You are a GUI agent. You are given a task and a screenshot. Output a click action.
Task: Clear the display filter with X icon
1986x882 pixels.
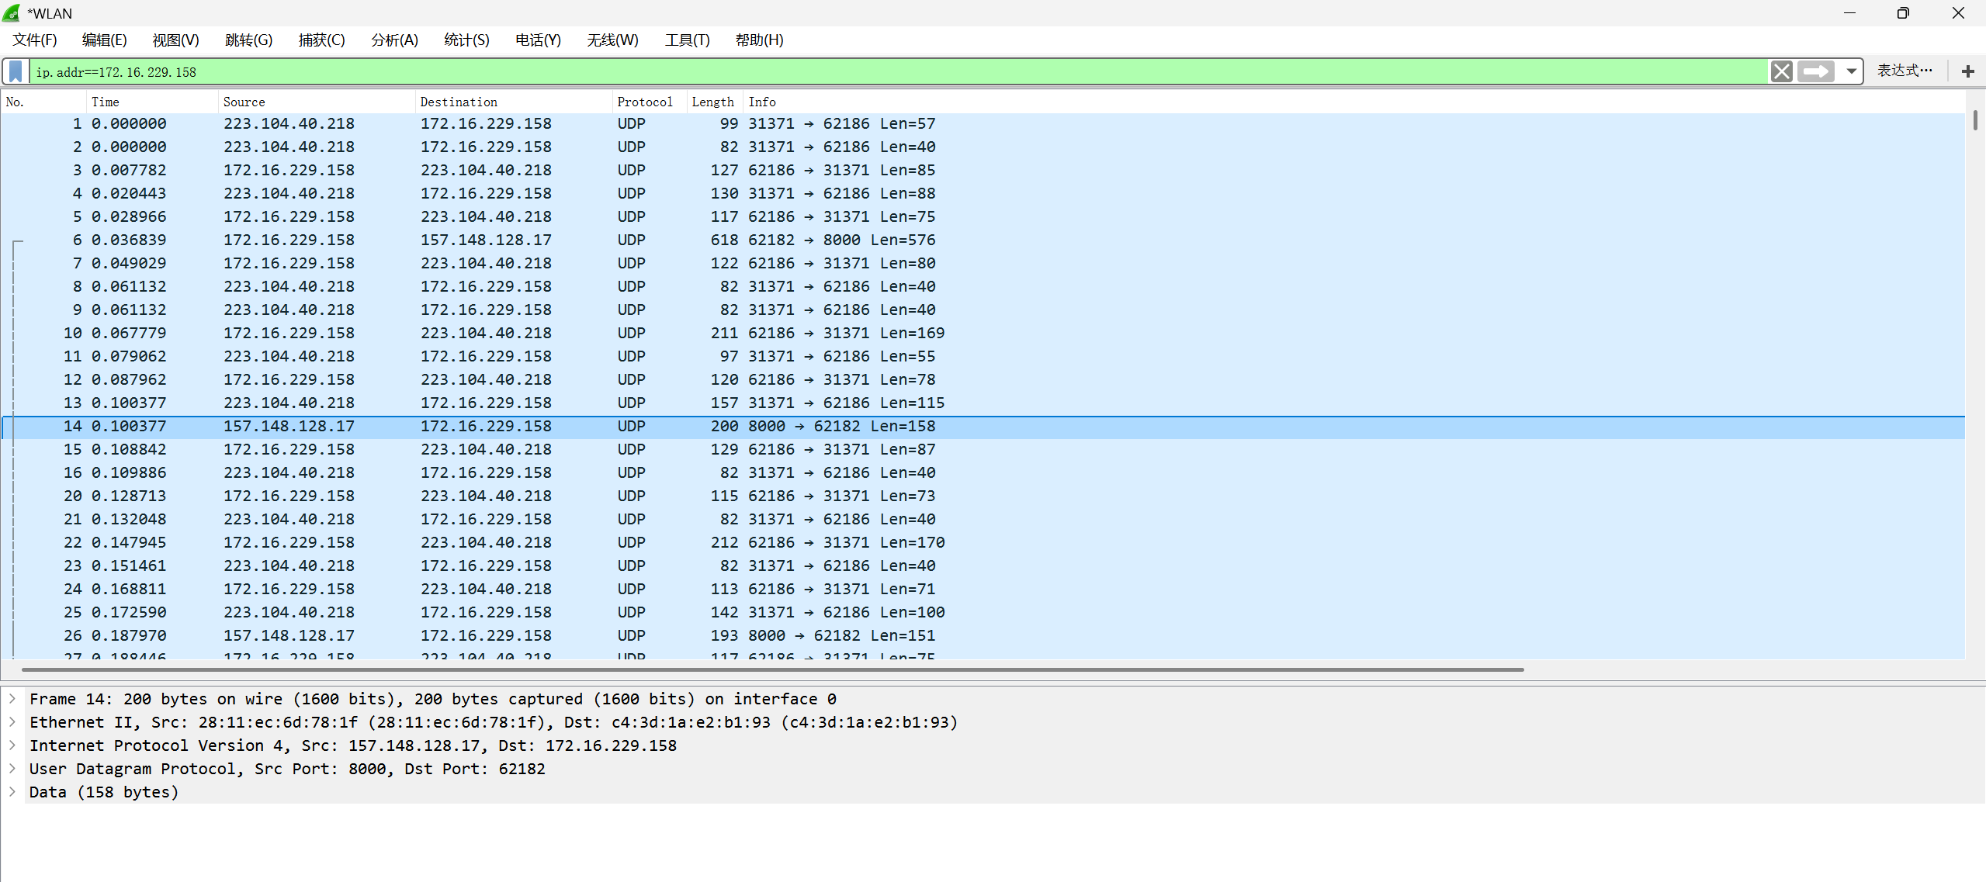(1781, 72)
